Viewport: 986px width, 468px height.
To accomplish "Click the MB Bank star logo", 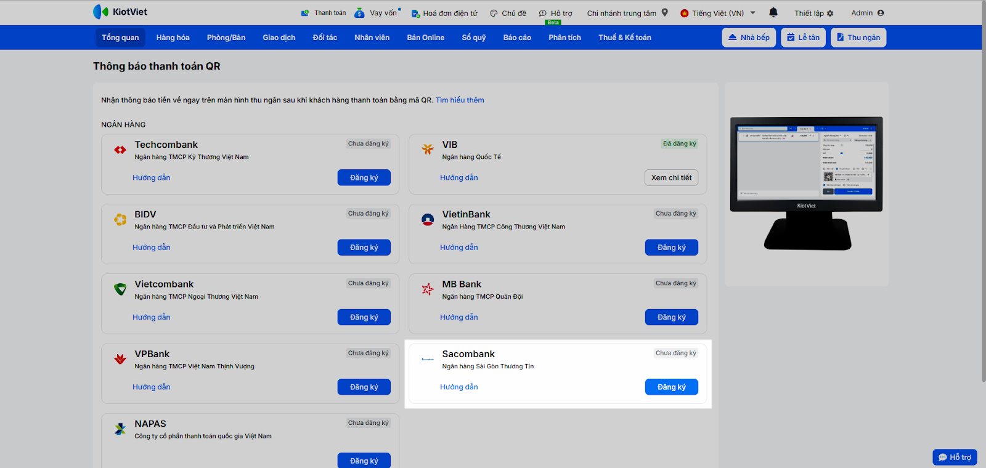I will coord(428,289).
